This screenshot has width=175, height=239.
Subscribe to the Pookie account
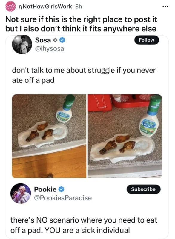pos(143,189)
